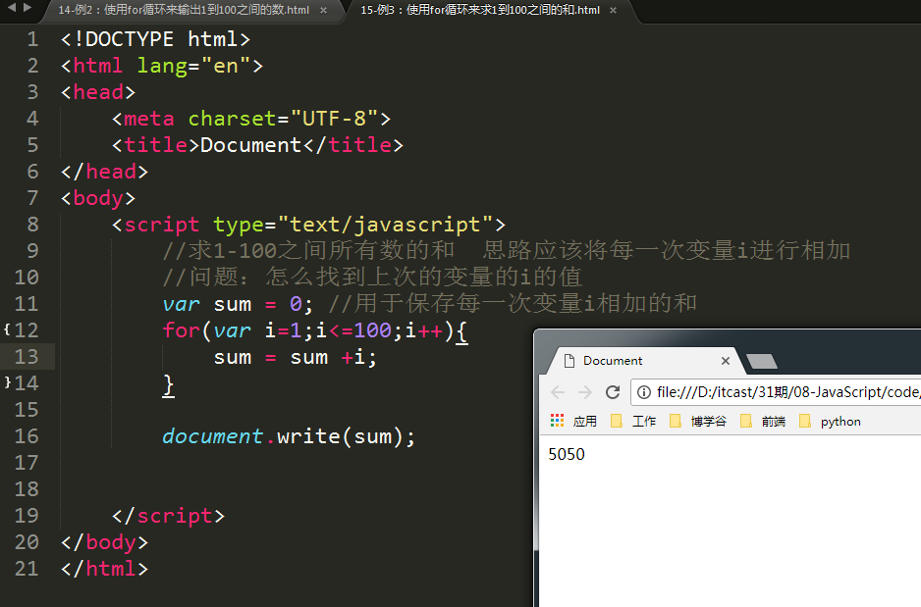Click the lang="en" attribute on line 2

[x=194, y=66]
